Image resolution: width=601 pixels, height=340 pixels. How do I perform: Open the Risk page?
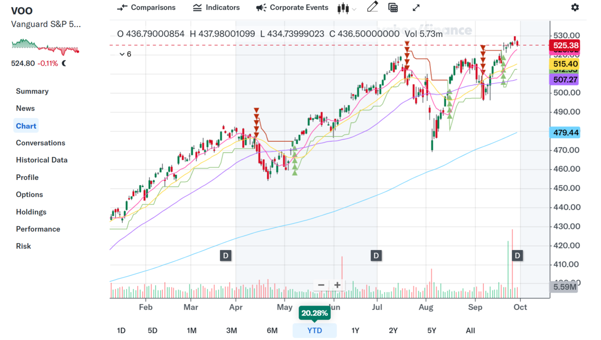tap(23, 246)
